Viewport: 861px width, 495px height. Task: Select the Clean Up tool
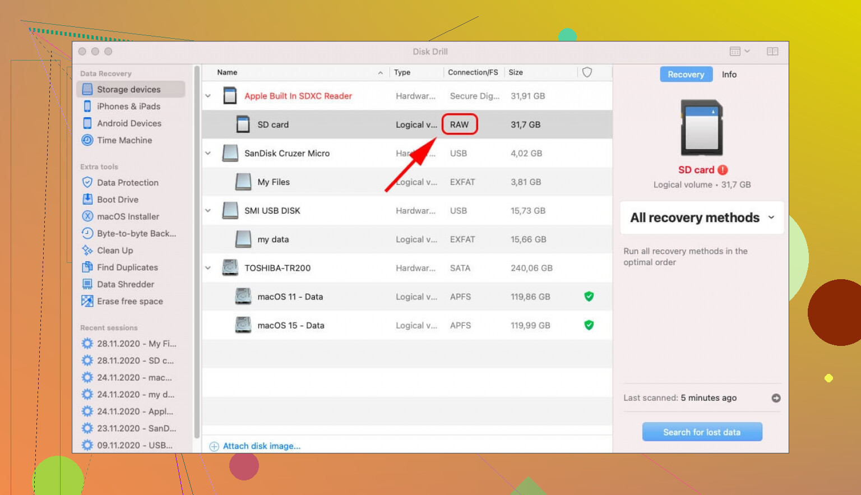[114, 251]
